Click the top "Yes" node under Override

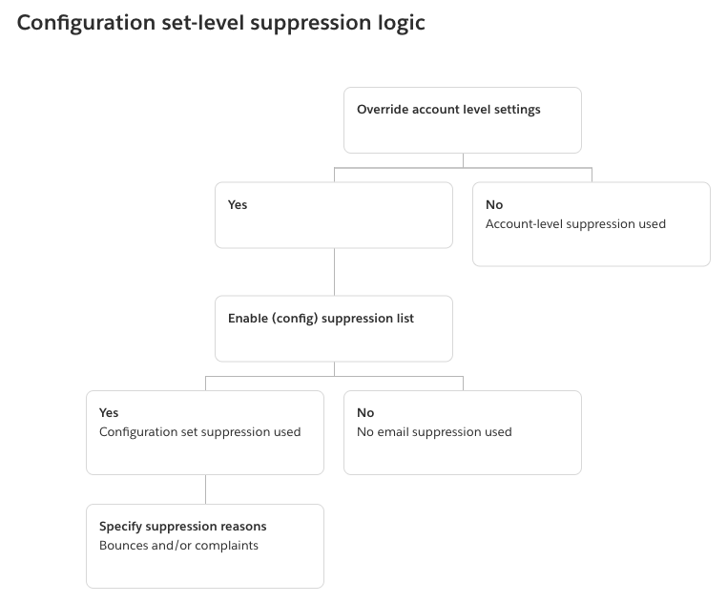pos(238,205)
